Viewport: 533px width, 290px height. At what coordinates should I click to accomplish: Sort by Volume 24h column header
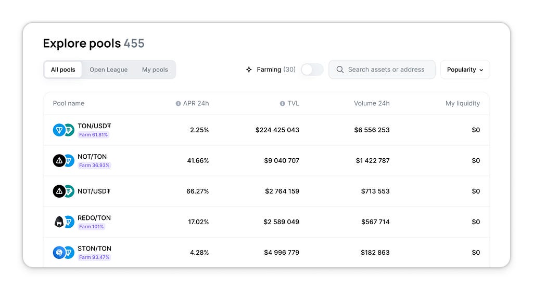[372, 104]
